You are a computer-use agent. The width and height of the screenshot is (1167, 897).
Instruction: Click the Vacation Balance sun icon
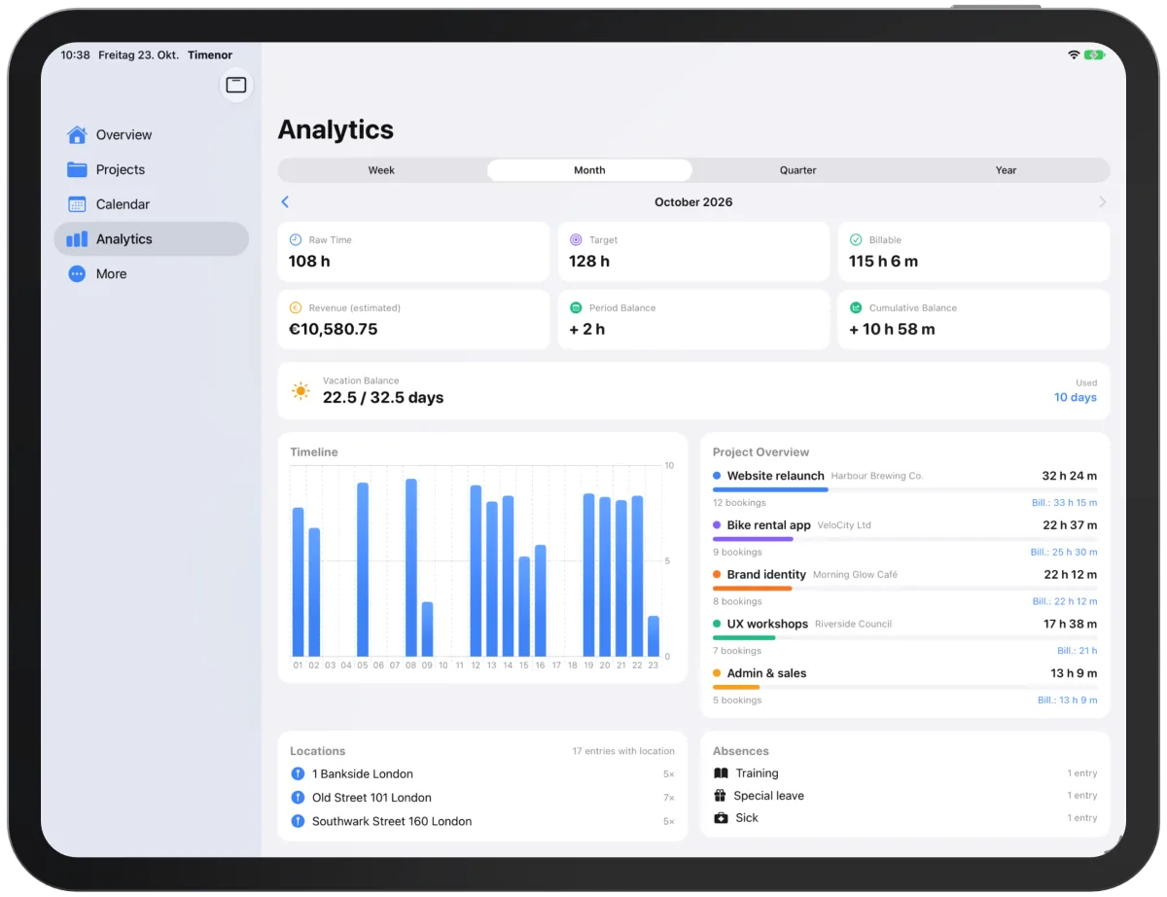coord(301,391)
